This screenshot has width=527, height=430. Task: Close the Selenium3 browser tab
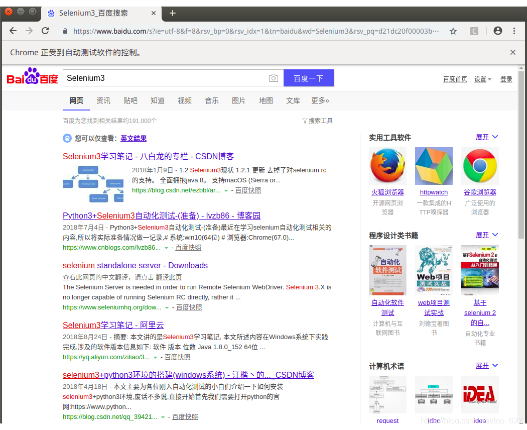[x=153, y=13]
